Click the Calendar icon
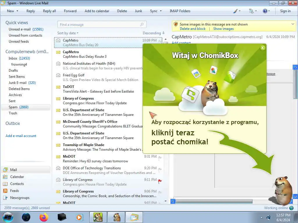Screen dimensions: 298x223 (5, 177)
